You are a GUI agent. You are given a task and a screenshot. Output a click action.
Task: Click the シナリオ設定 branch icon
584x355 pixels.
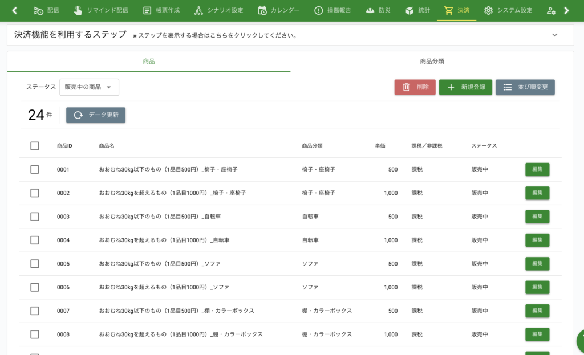click(x=198, y=10)
